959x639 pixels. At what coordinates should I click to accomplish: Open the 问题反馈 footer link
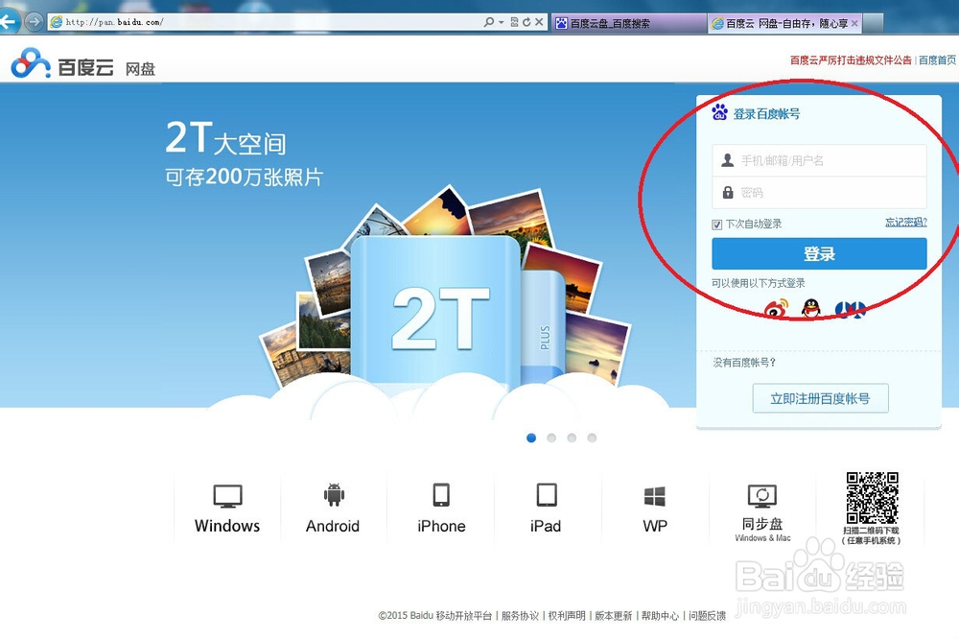point(707,615)
